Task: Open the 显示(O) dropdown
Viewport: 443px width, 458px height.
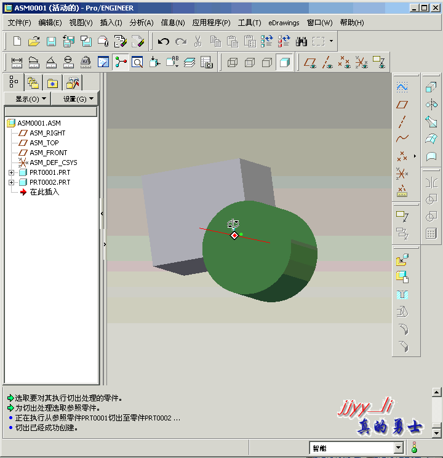Action: (28, 99)
